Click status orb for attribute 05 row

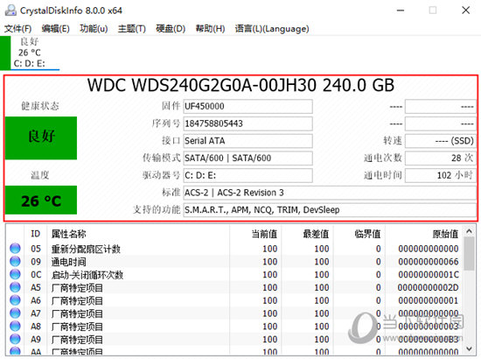[x=15, y=248]
